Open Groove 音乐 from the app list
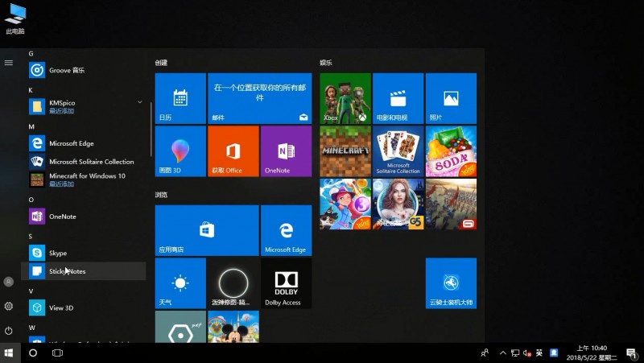 (x=84, y=70)
